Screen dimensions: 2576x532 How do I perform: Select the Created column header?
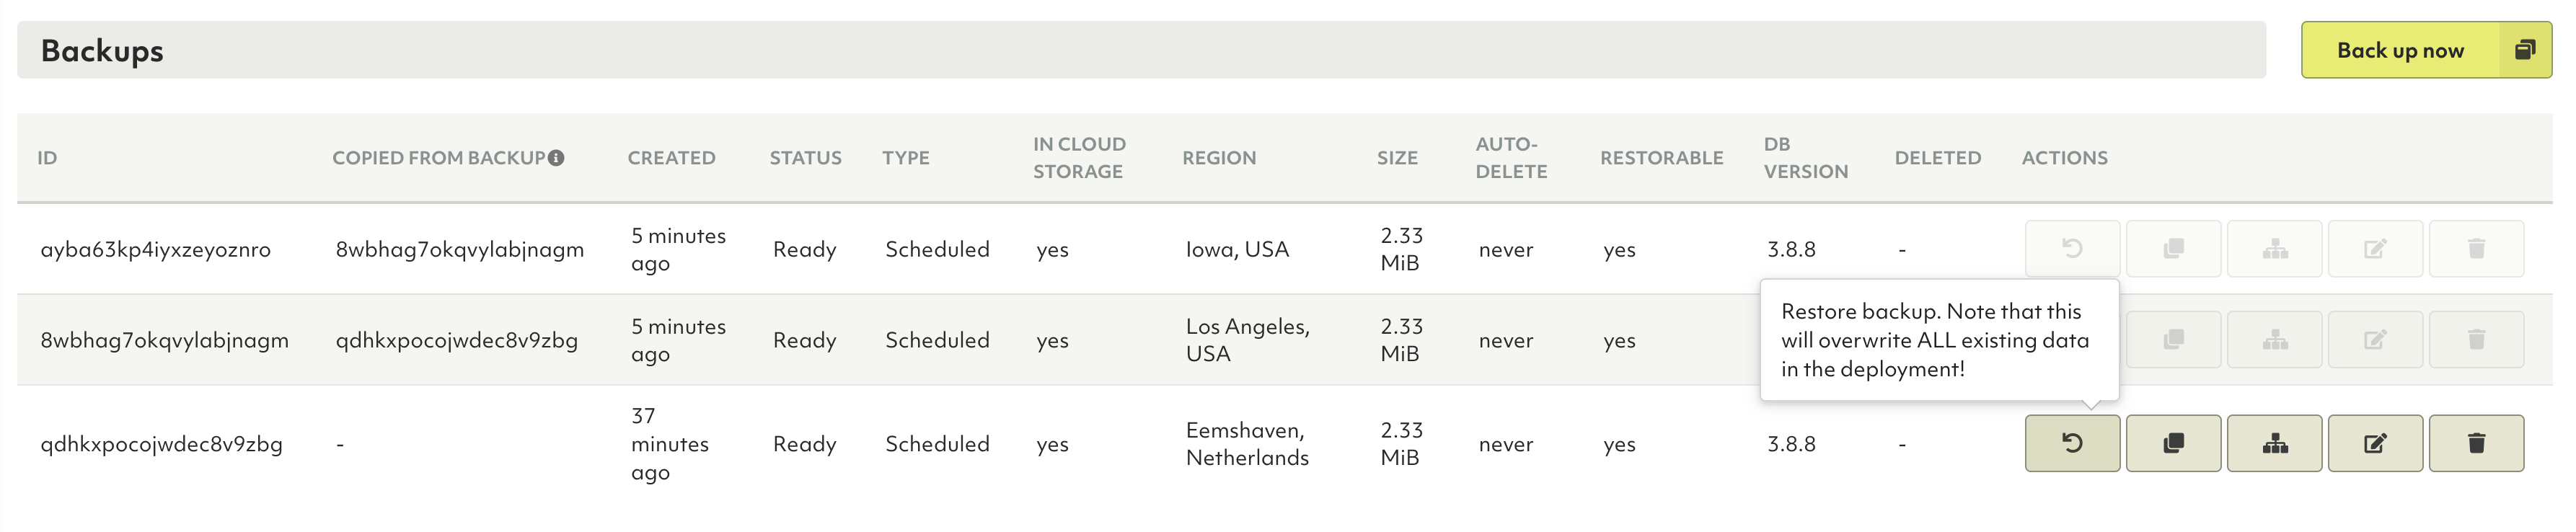tap(671, 157)
